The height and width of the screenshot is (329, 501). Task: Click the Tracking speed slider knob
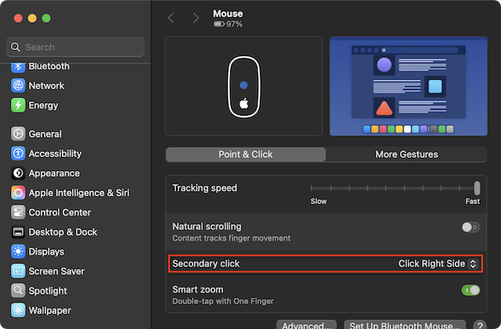[477, 188]
